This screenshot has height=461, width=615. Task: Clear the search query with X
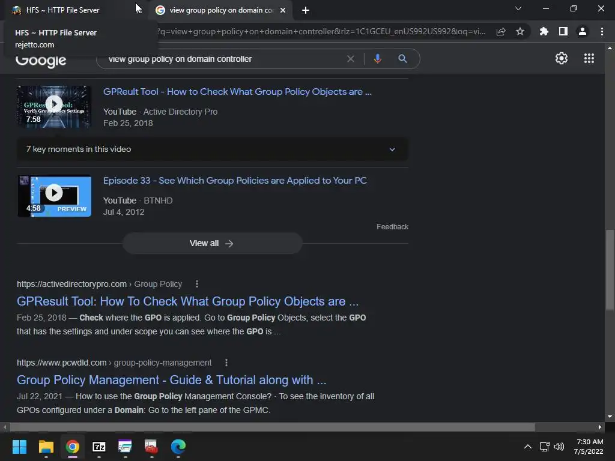(x=351, y=59)
